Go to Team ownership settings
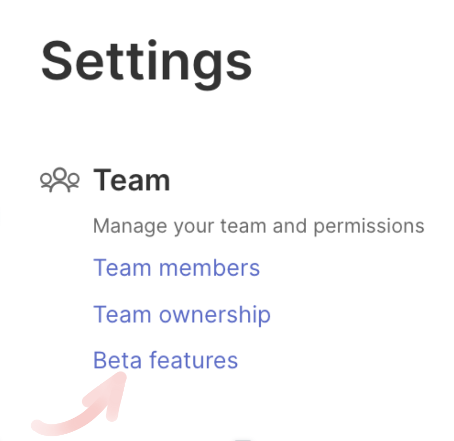Image resolution: width=454 pixels, height=441 pixels. point(181,315)
